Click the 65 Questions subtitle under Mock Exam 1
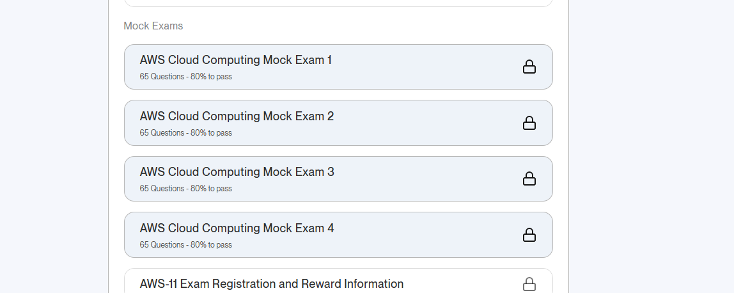This screenshot has height=293, width=734. pos(162,76)
